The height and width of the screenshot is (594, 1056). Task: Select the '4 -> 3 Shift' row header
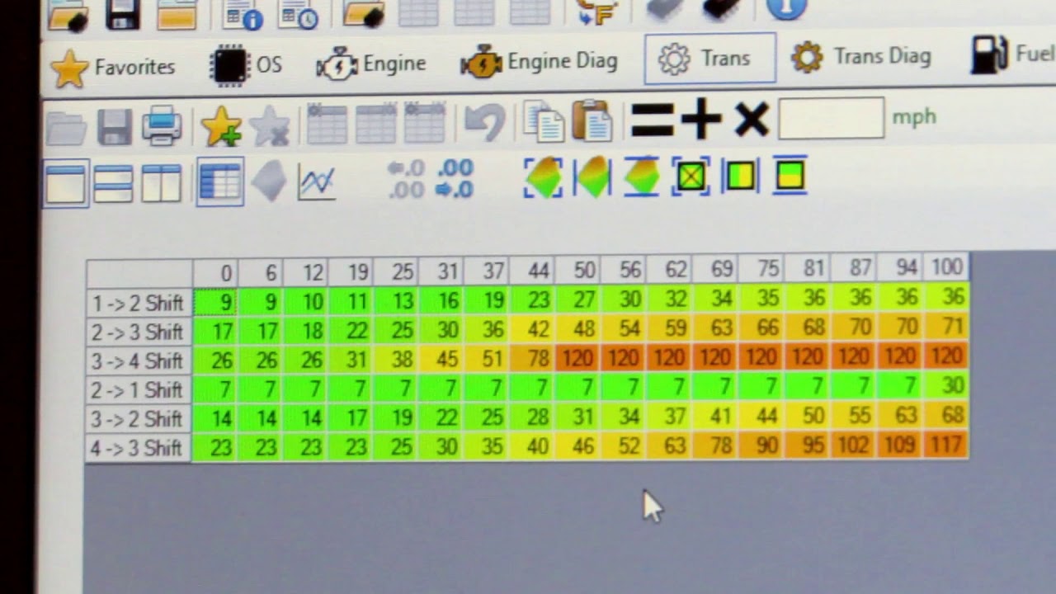coord(139,447)
